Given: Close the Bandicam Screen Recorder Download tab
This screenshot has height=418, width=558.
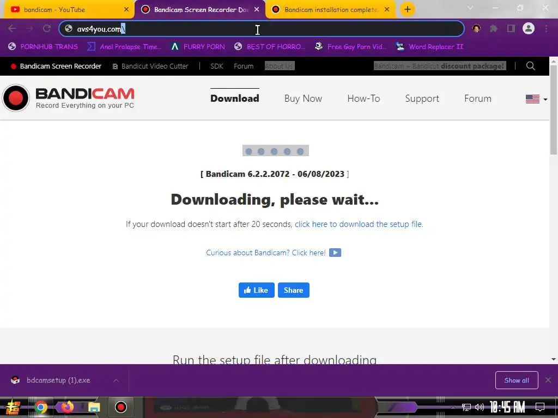Looking at the screenshot, I should [x=257, y=10].
